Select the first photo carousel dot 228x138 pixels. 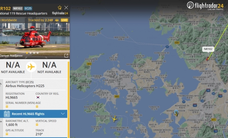27,53
